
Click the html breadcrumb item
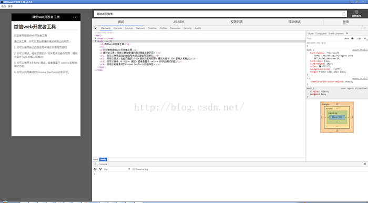coord(96,159)
